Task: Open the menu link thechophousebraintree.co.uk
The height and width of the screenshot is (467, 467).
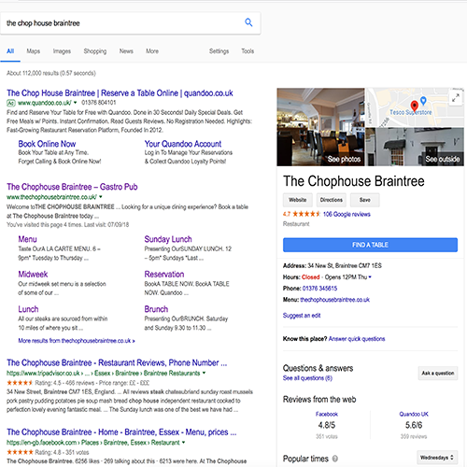Action: pos(334,300)
